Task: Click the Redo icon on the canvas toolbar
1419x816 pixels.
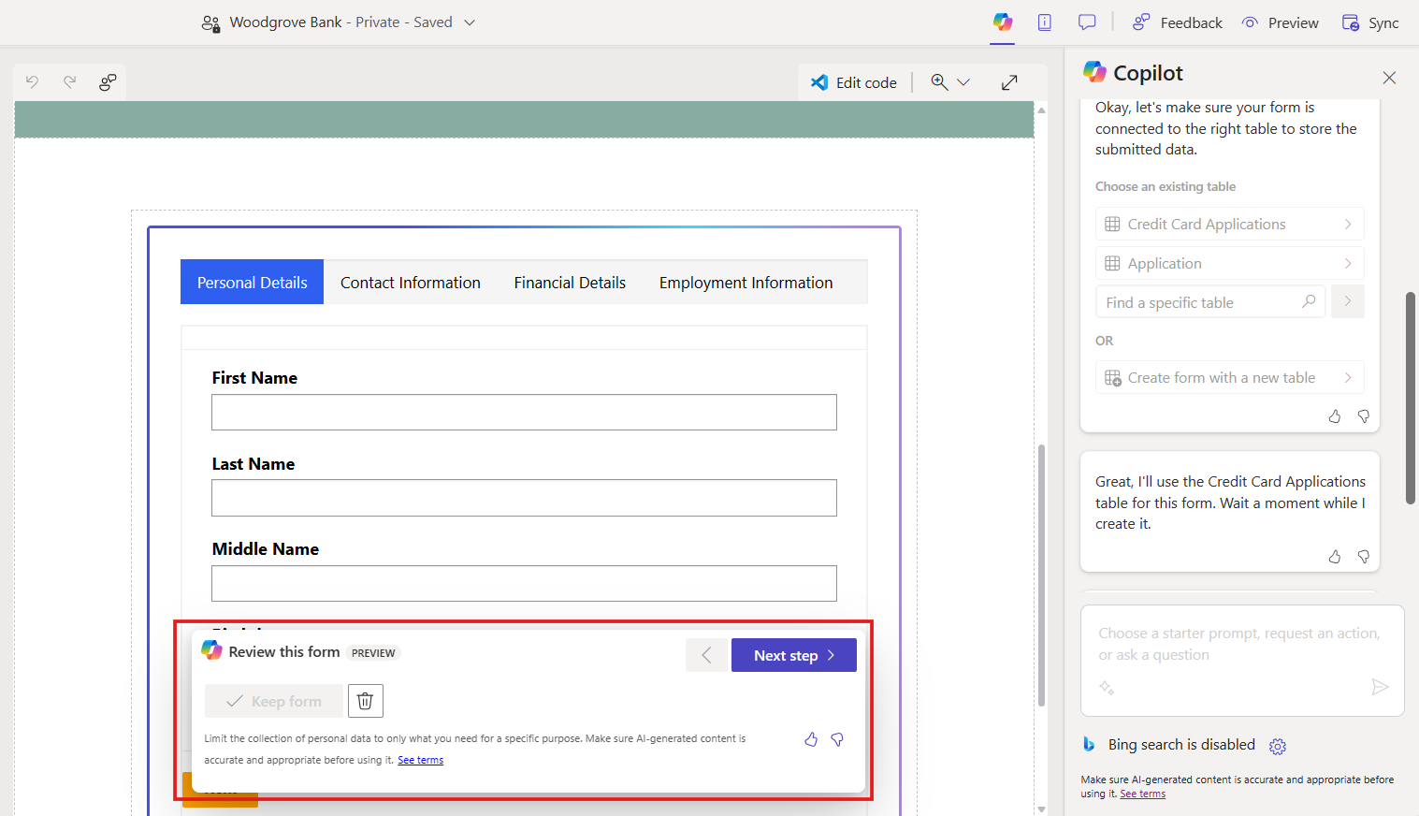Action: point(70,82)
